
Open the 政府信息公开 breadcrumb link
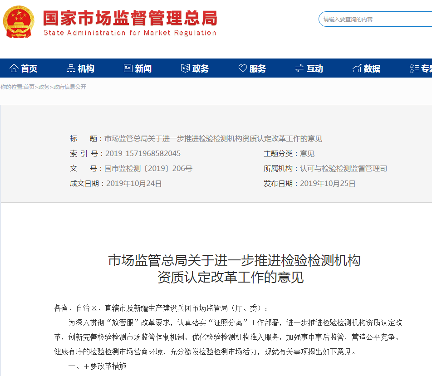[69, 87]
